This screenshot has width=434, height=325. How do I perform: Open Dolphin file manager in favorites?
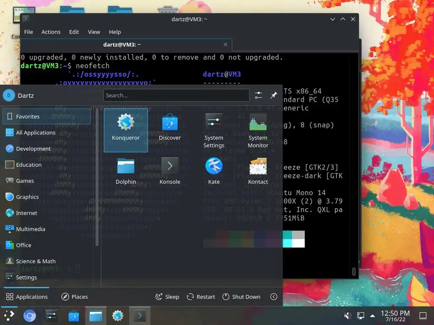click(125, 171)
